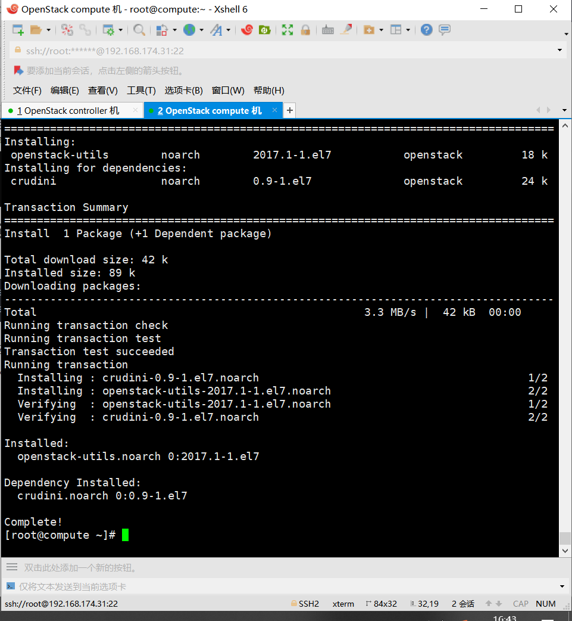Open the 工具(T) menu

pyautogui.click(x=140, y=91)
